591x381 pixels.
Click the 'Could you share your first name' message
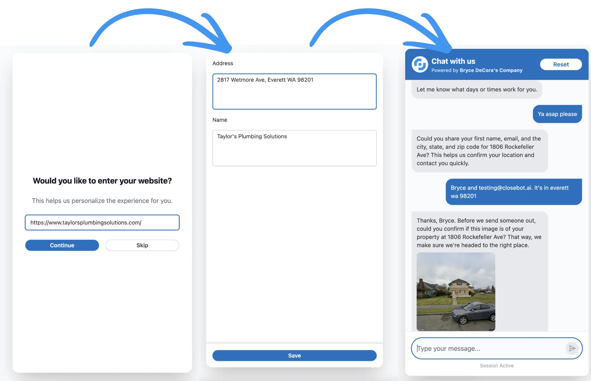(479, 151)
